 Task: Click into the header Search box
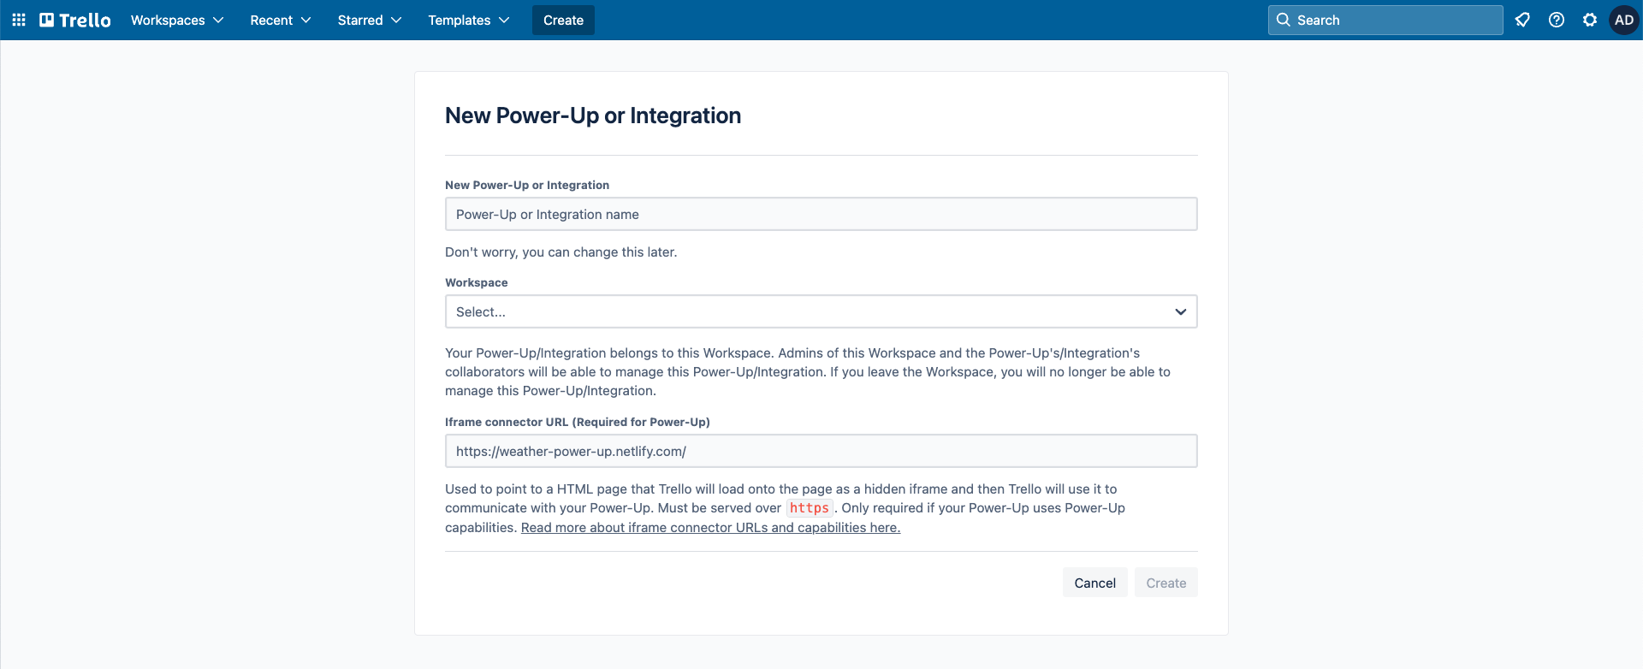tap(1385, 20)
